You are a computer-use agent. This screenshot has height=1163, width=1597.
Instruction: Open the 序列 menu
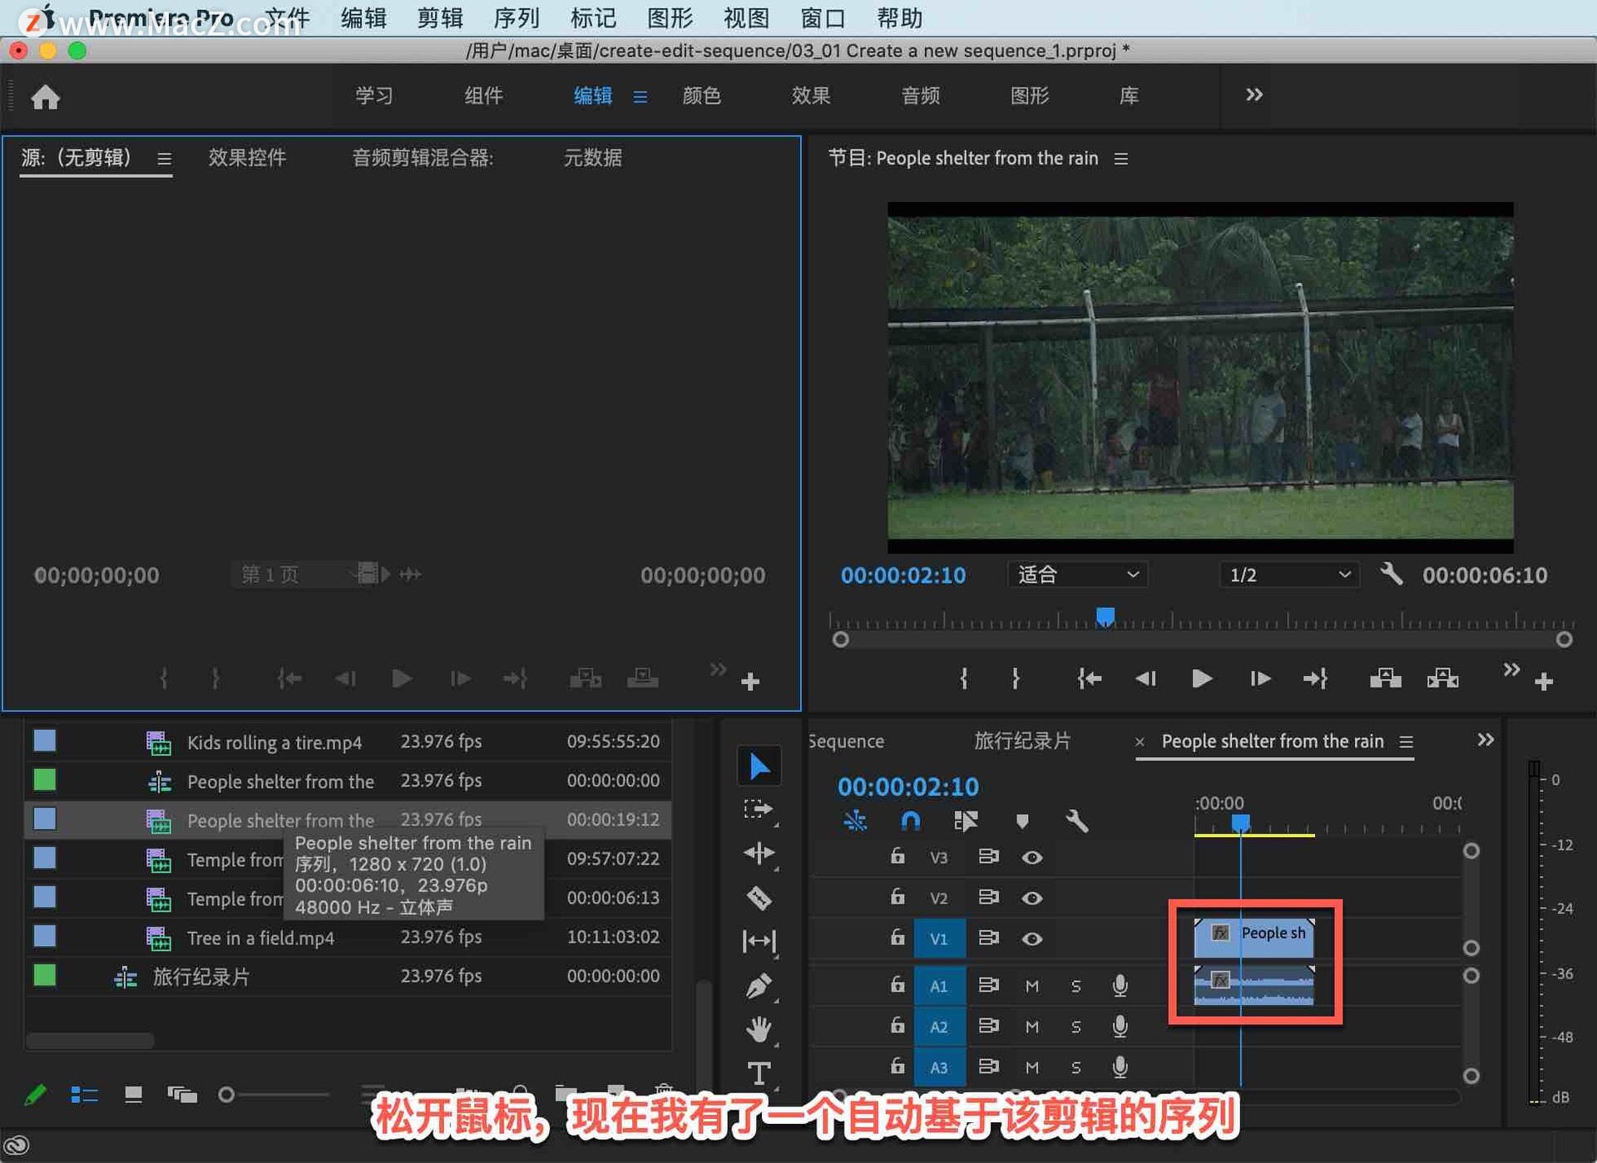[x=516, y=17]
